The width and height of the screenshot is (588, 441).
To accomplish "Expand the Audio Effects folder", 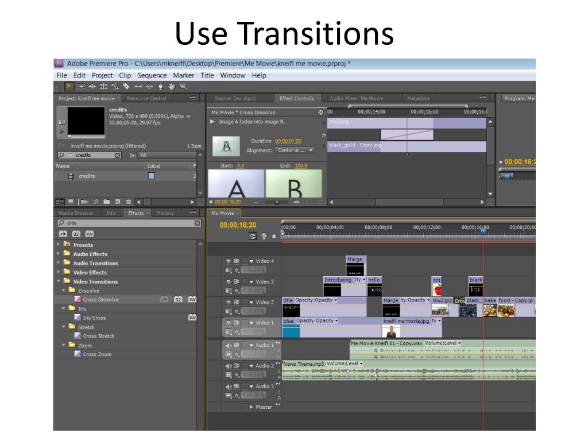I will click(x=59, y=254).
